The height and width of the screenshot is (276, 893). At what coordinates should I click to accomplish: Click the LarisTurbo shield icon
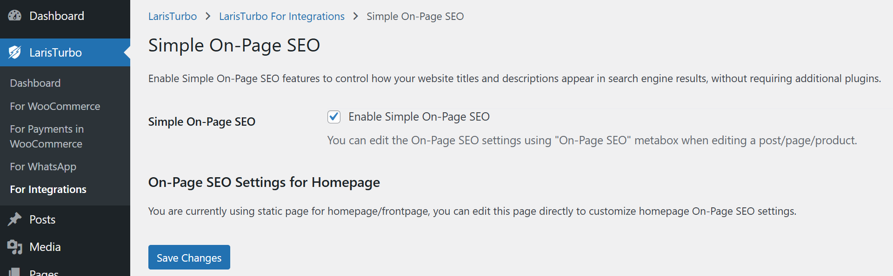[x=15, y=52]
